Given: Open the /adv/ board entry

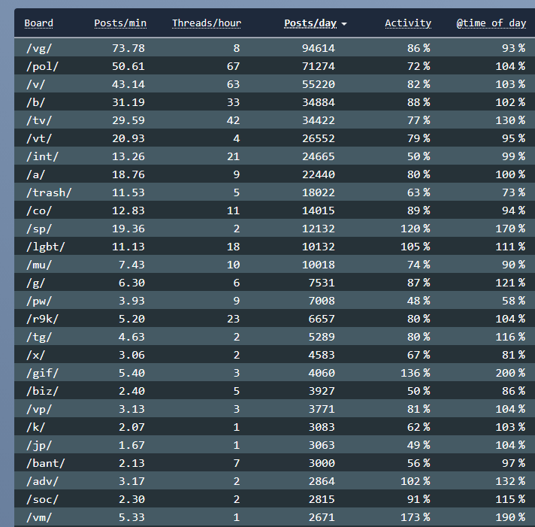Looking at the screenshot, I should click(42, 482).
